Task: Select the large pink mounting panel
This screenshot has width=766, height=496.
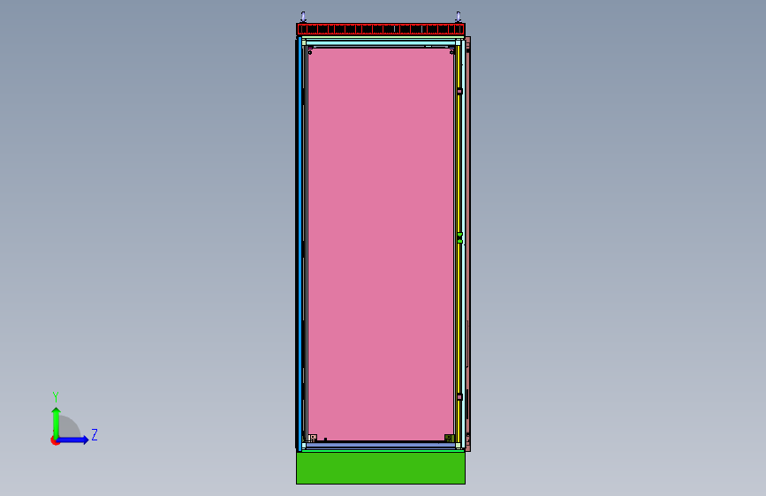Action: 381,244
